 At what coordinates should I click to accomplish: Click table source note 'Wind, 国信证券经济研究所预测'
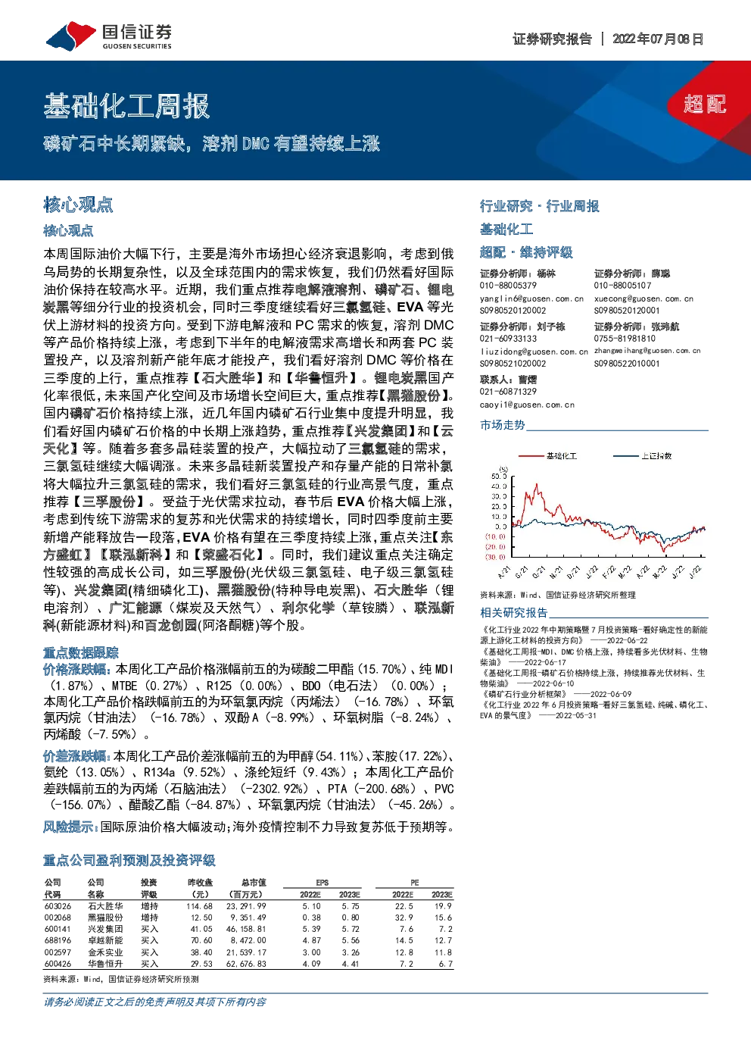[142, 979]
